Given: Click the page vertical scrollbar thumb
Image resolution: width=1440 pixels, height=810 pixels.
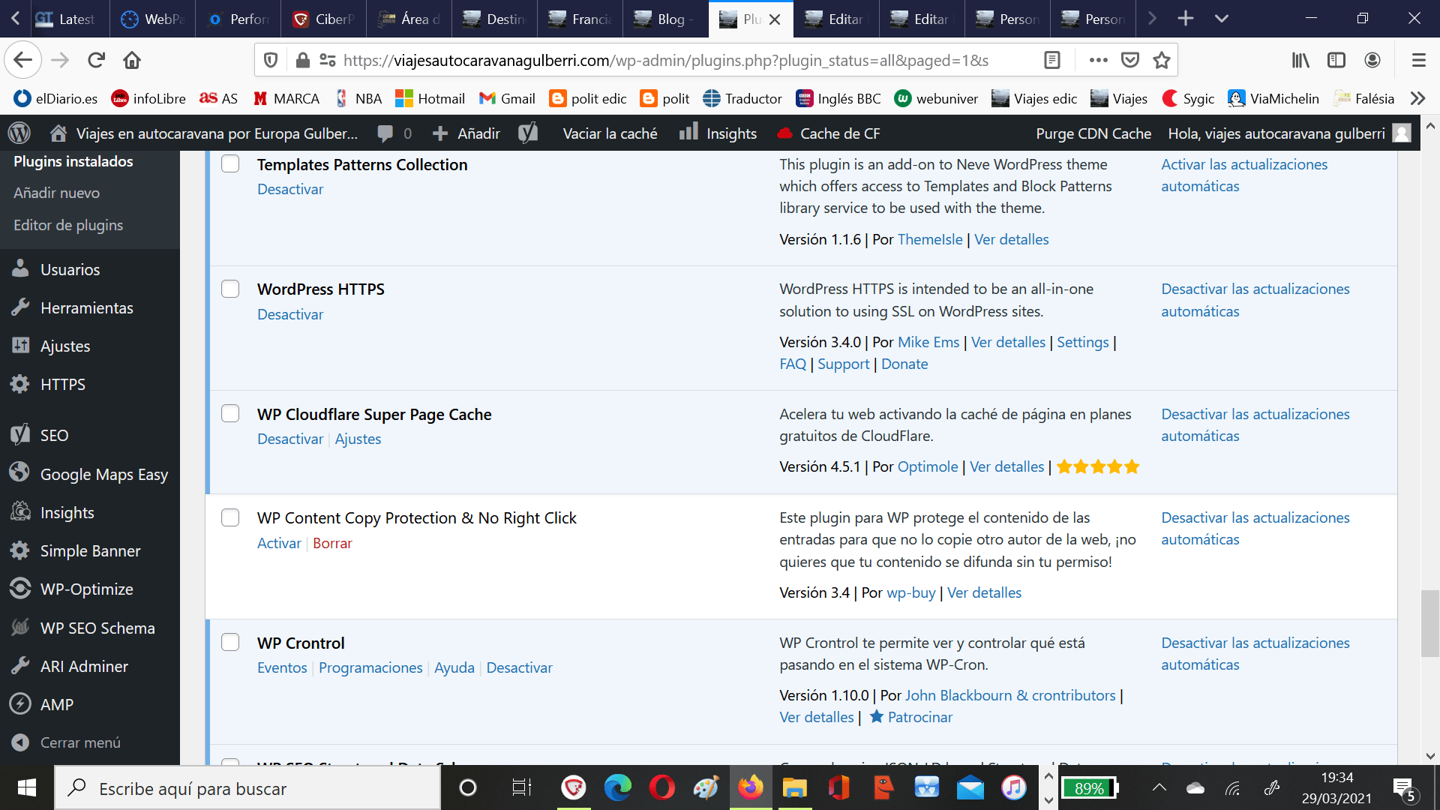Looking at the screenshot, I should 1429,623.
